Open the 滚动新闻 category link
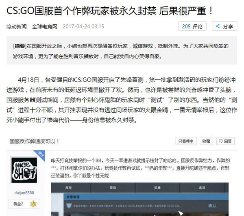Viewport: 244px width, 216px height. [x=17, y=26]
